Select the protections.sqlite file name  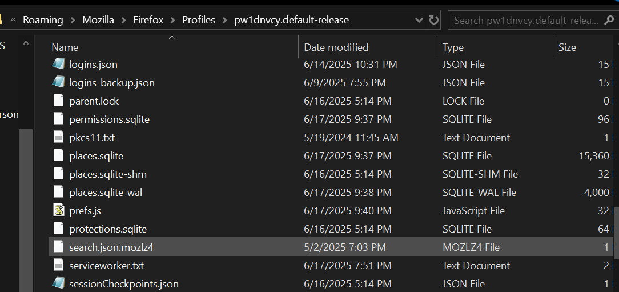[x=108, y=229]
